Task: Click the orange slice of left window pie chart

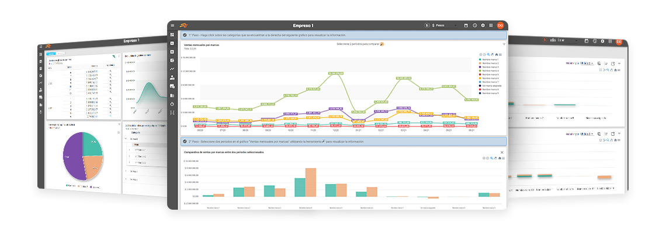Action: pyautogui.click(x=94, y=166)
